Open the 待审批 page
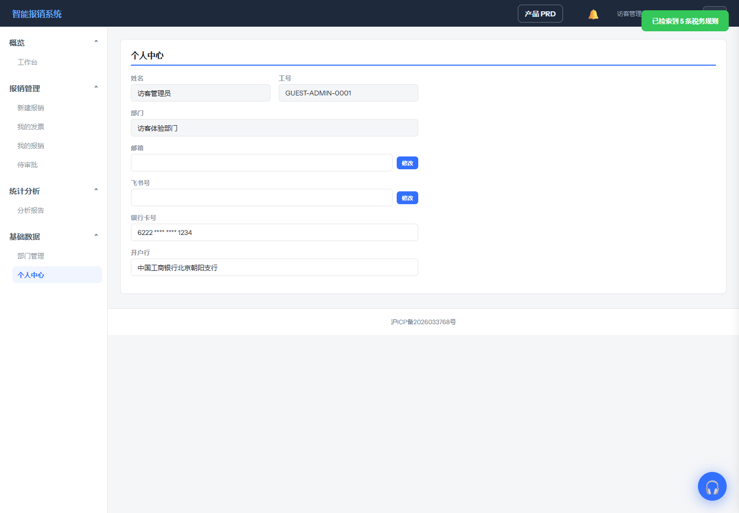The height and width of the screenshot is (513, 739). click(x=57, y=165)
